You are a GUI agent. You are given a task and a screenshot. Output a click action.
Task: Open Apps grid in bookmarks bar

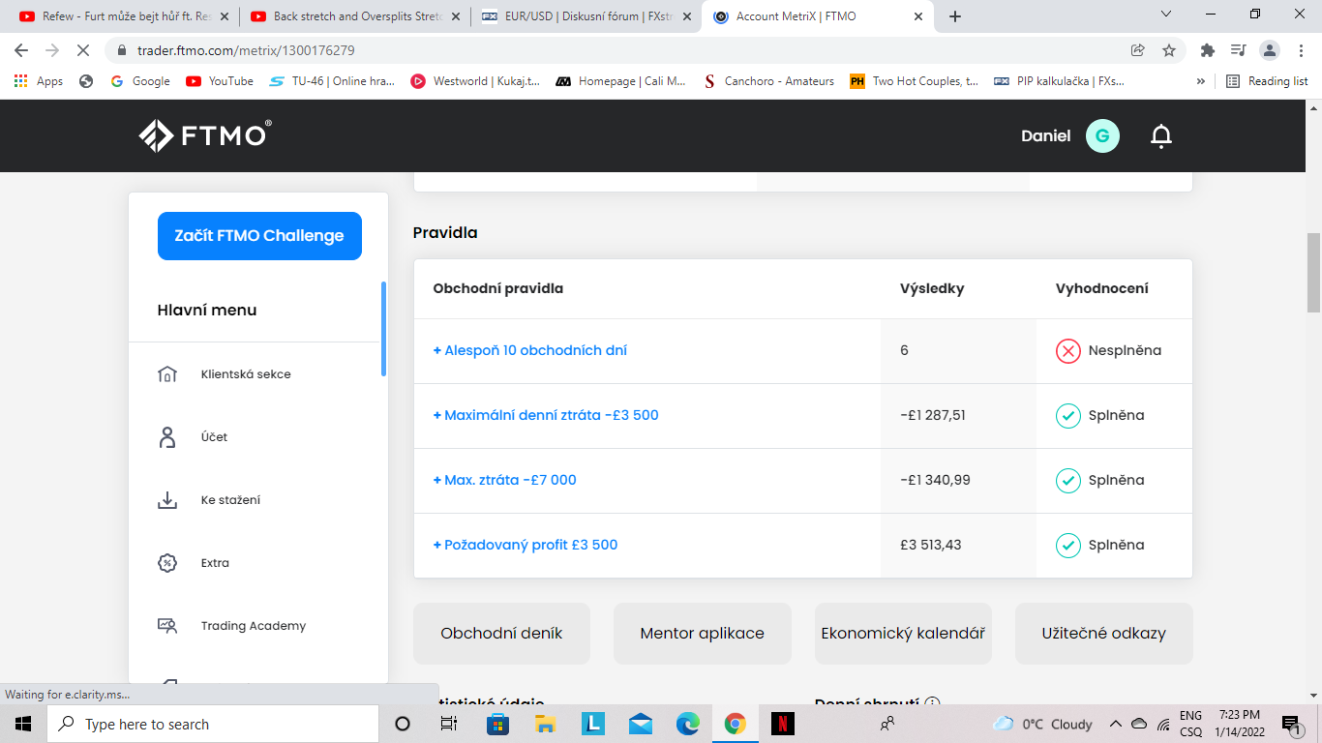(39, 81)
